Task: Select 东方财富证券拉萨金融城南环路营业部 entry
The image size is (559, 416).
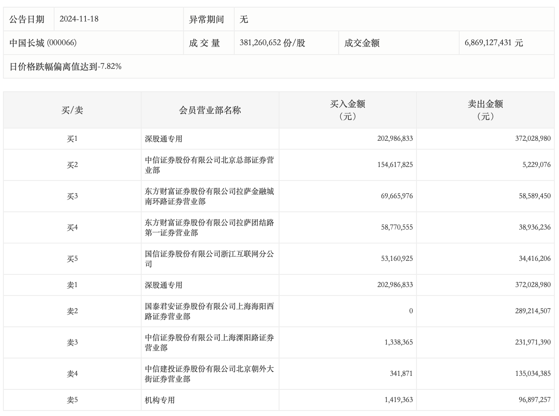Action: [x=209, y=196]
